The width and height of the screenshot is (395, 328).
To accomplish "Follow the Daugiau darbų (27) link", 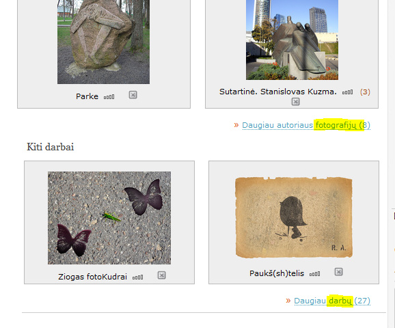I will tap(332, 301).
